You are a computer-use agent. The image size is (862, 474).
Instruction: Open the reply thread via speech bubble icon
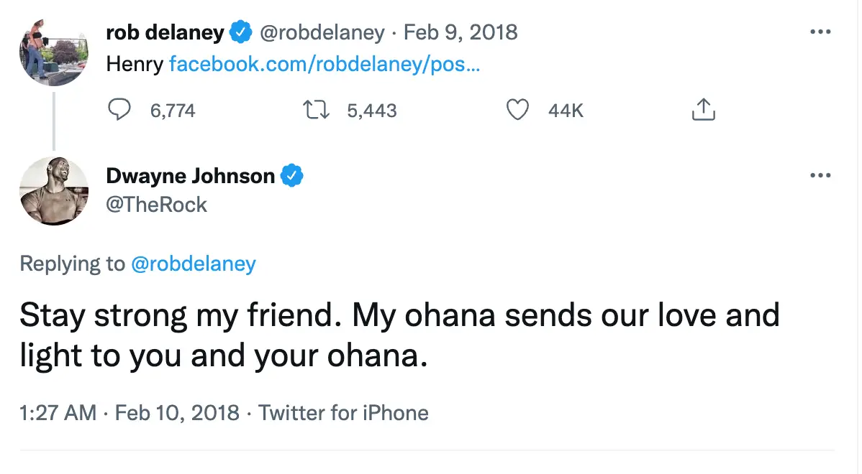pyautogui.click(x=120, y=109)
